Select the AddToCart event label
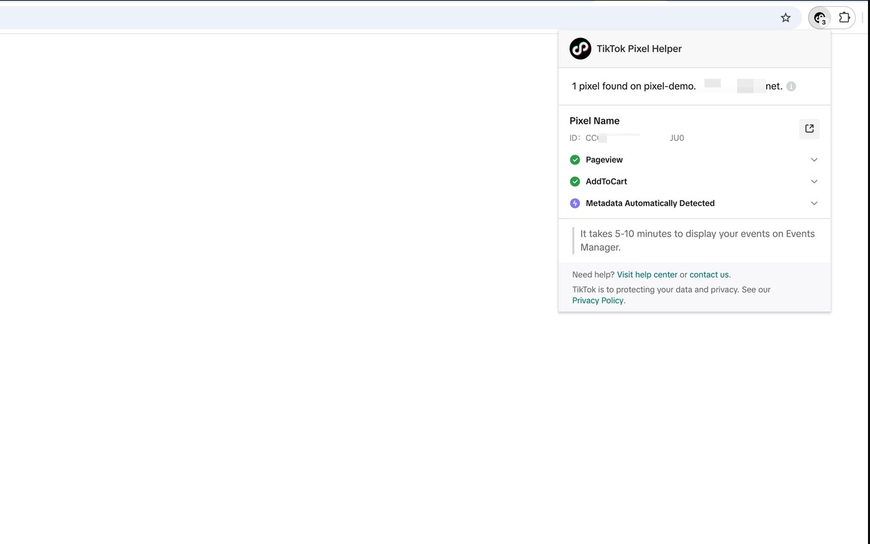The height and width of the screenshot is (544, 870). click(x=606, y=182)
